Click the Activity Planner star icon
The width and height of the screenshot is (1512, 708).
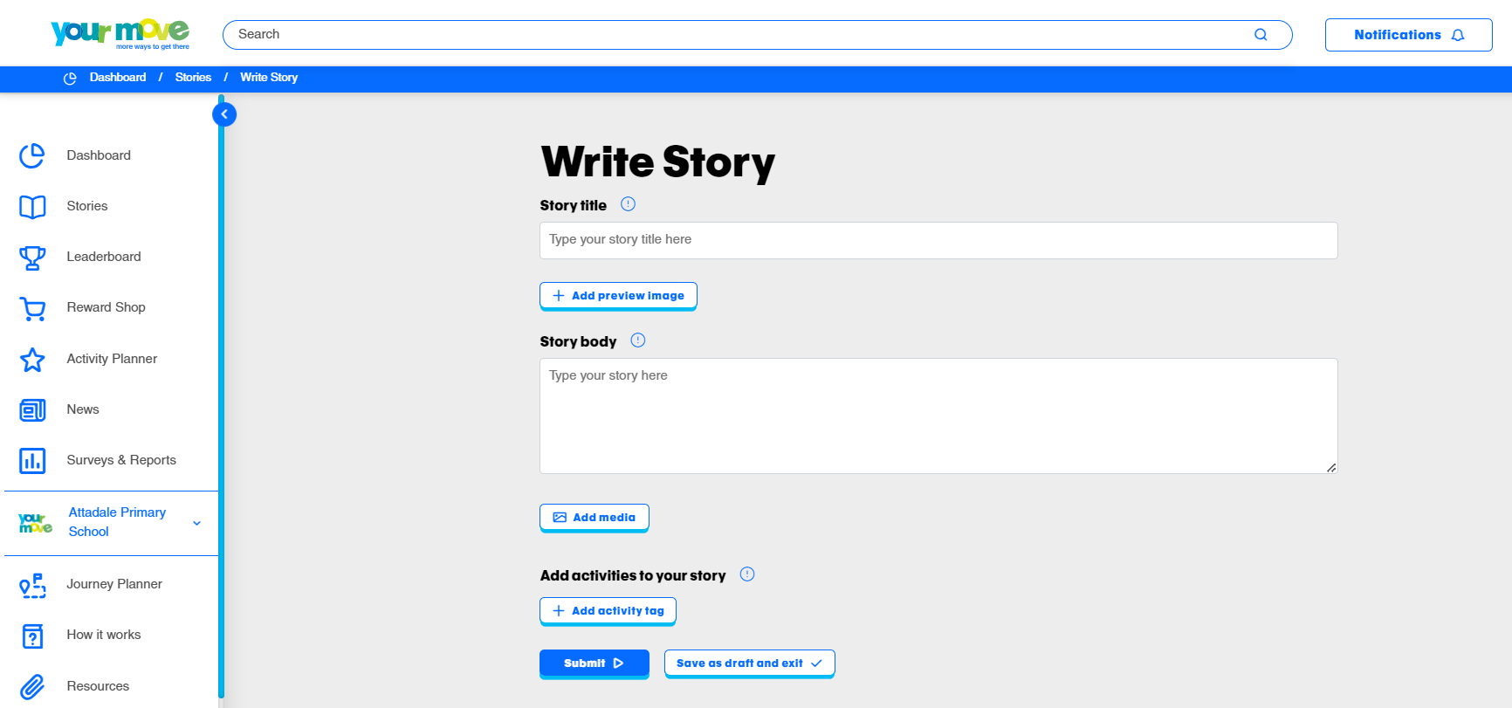click(32, 360)
